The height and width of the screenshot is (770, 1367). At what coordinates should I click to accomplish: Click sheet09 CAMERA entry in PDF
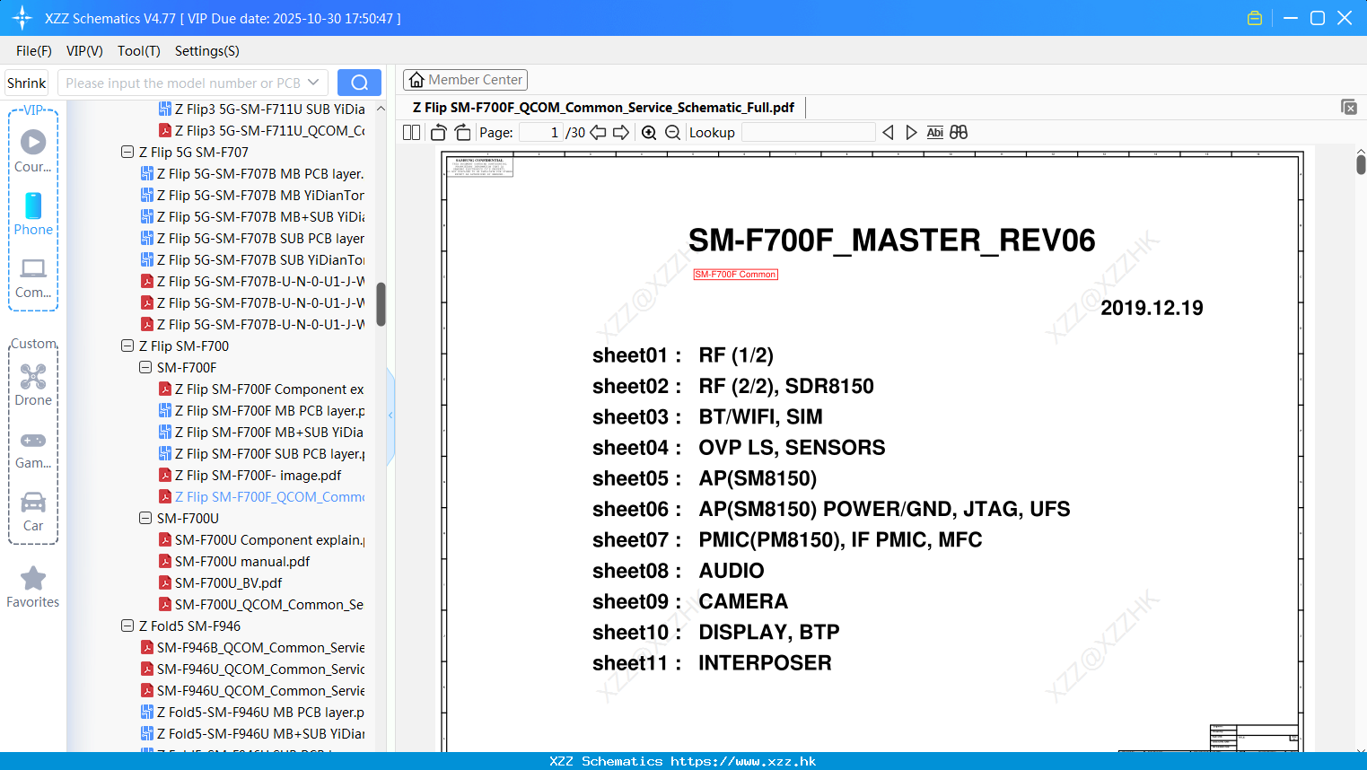click(690, 601)
